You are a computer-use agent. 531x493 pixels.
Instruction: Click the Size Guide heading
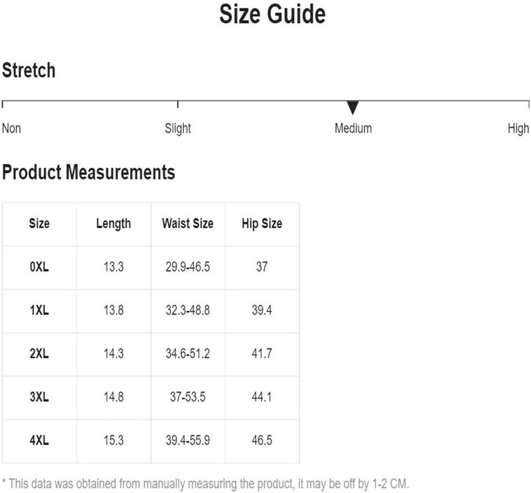[x=273, y=14]
